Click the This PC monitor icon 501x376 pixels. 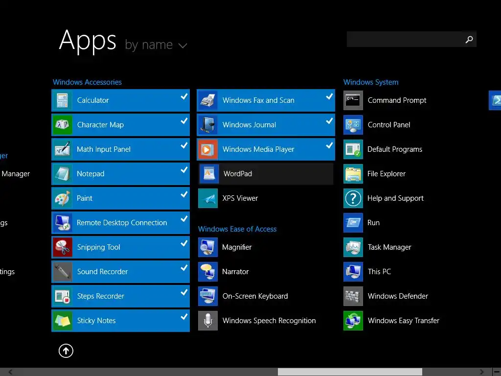(353, 272)
